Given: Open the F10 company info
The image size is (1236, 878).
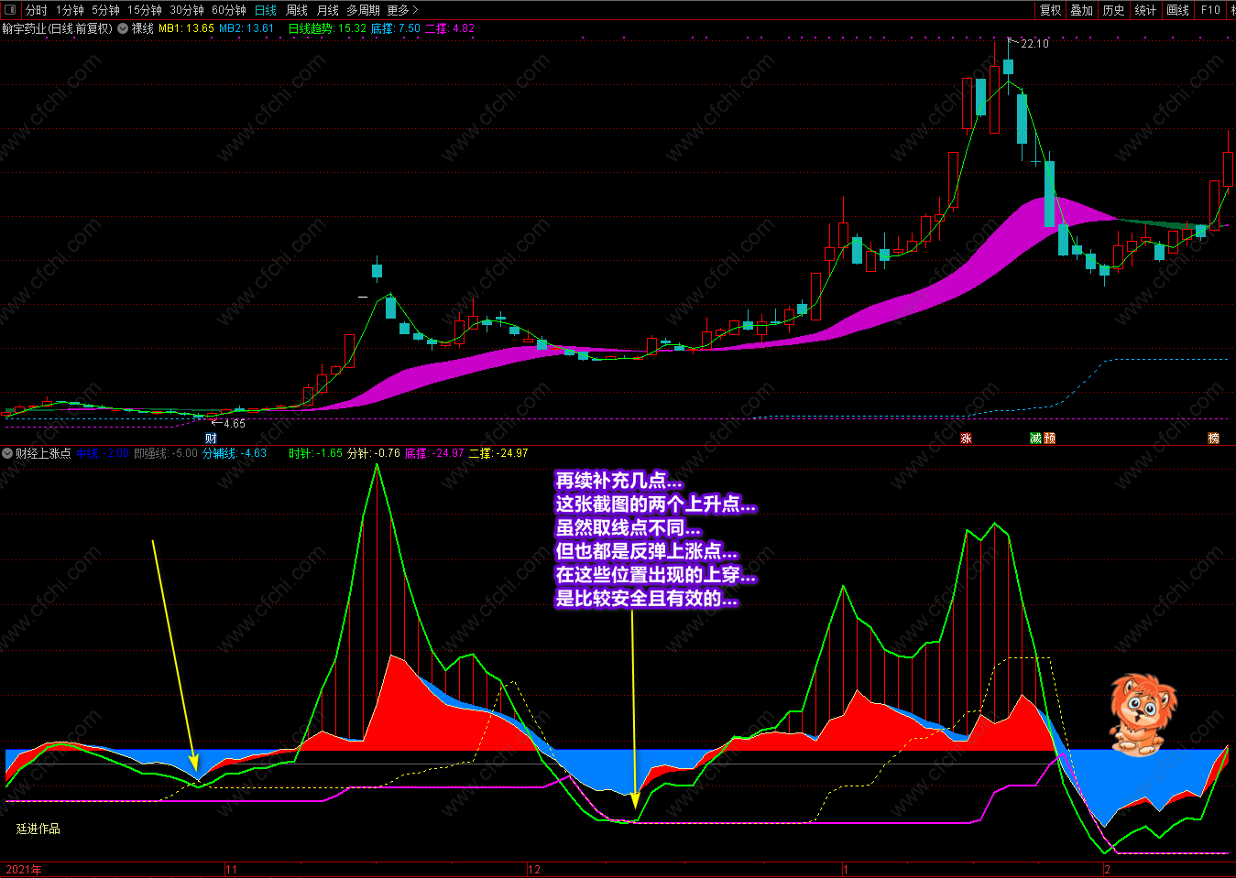Looking at the screenshot, I should (x=1210, y=10).
